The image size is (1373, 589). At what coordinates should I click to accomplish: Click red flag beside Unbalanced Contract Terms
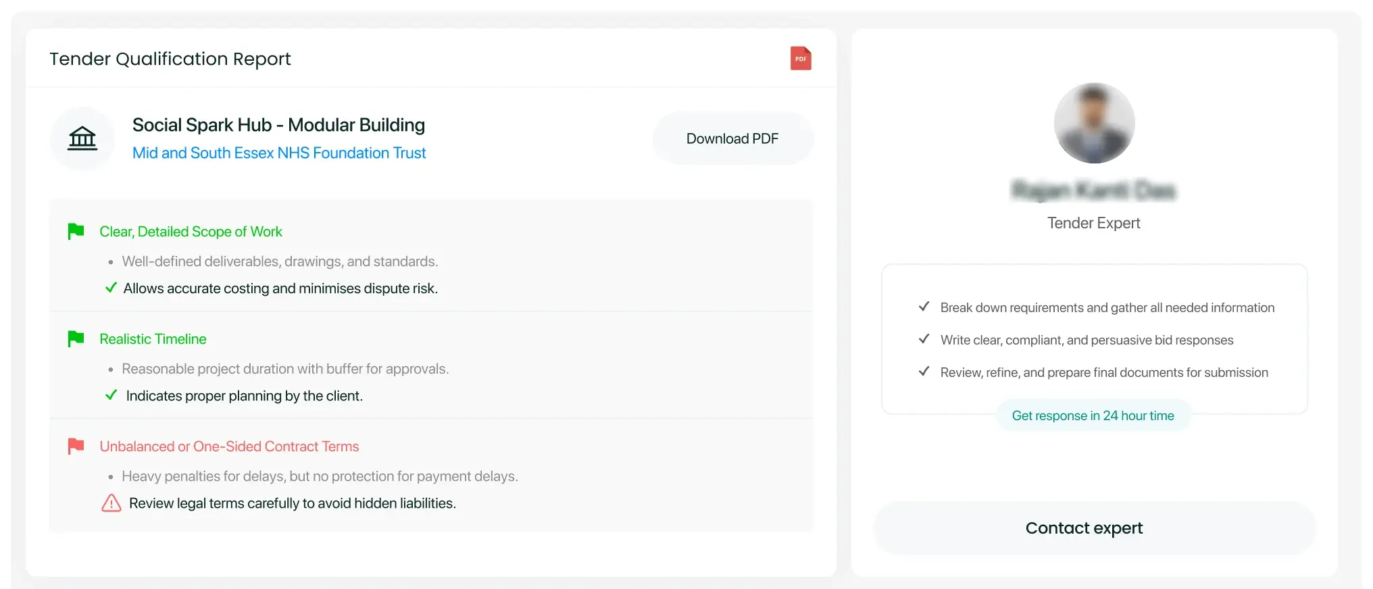pyautogui.click(x=76, y=446)
